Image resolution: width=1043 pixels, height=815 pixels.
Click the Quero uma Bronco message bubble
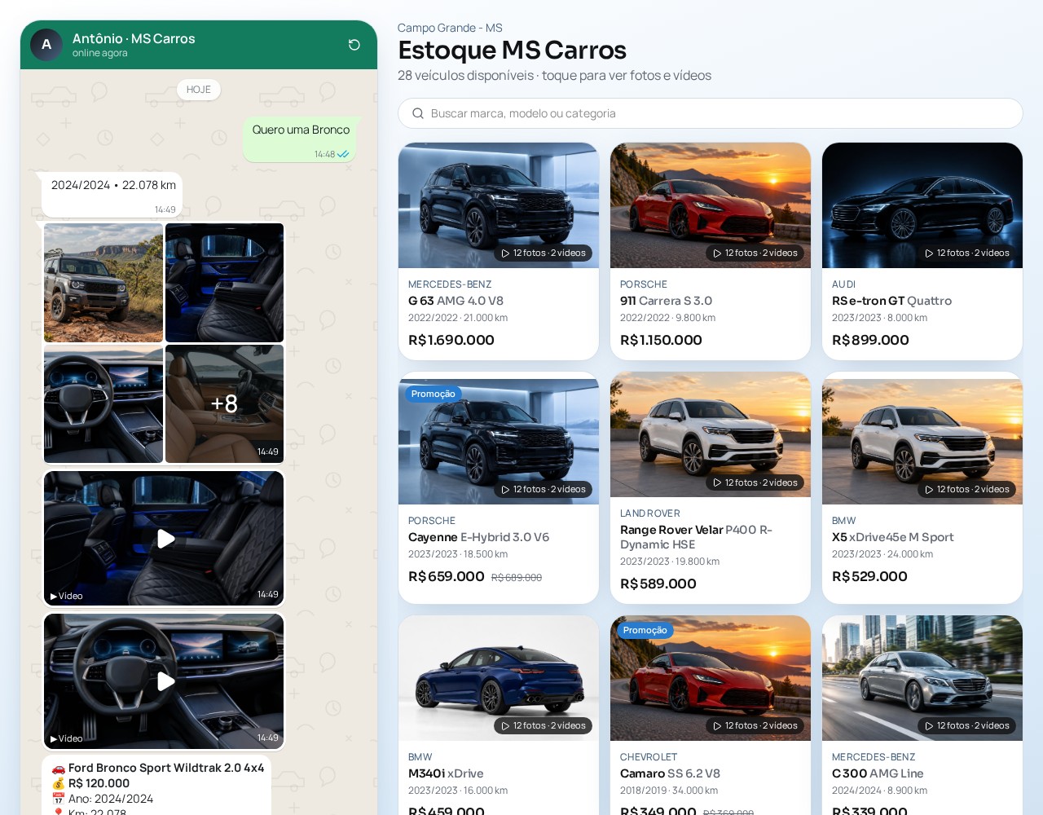coord(301,139)
